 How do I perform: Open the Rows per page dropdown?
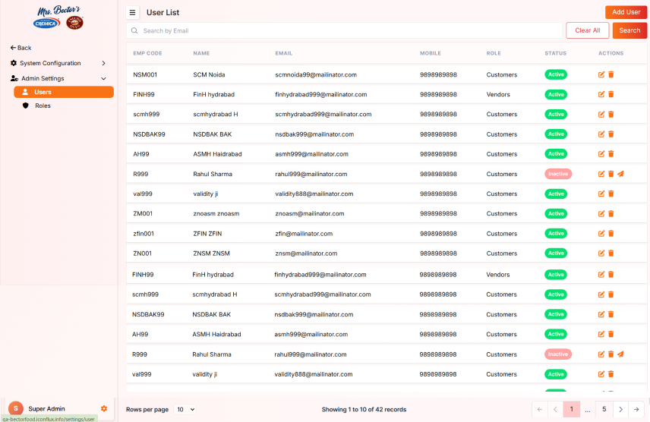click(x=185, y=409)
